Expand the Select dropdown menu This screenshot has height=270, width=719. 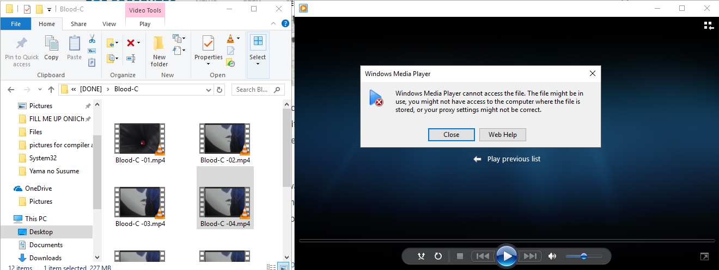[x=258, y=64]
